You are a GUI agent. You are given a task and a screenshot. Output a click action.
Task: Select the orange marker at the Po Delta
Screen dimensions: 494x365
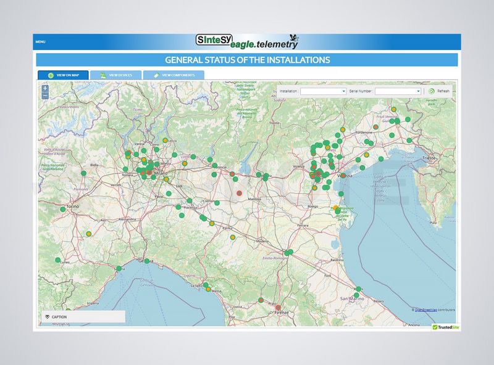(x=336, y=208)
